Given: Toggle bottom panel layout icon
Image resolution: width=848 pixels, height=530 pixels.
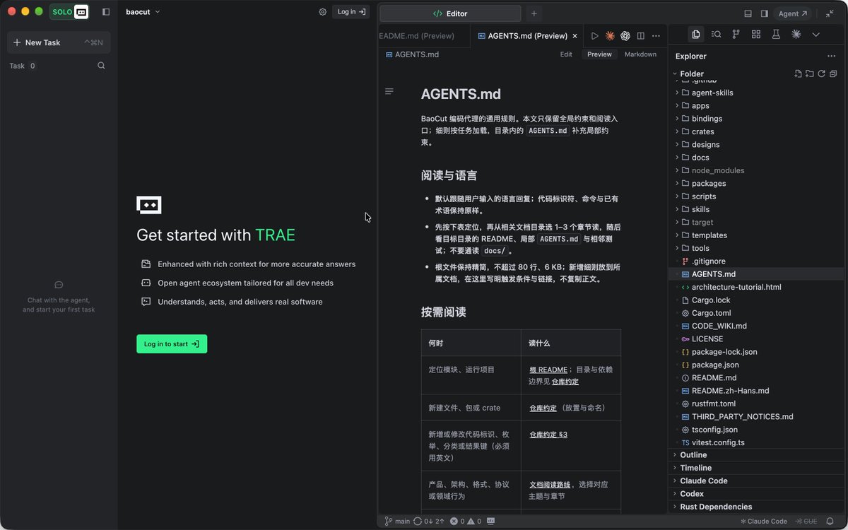Looking at the screenshot, I should [748, 13].
